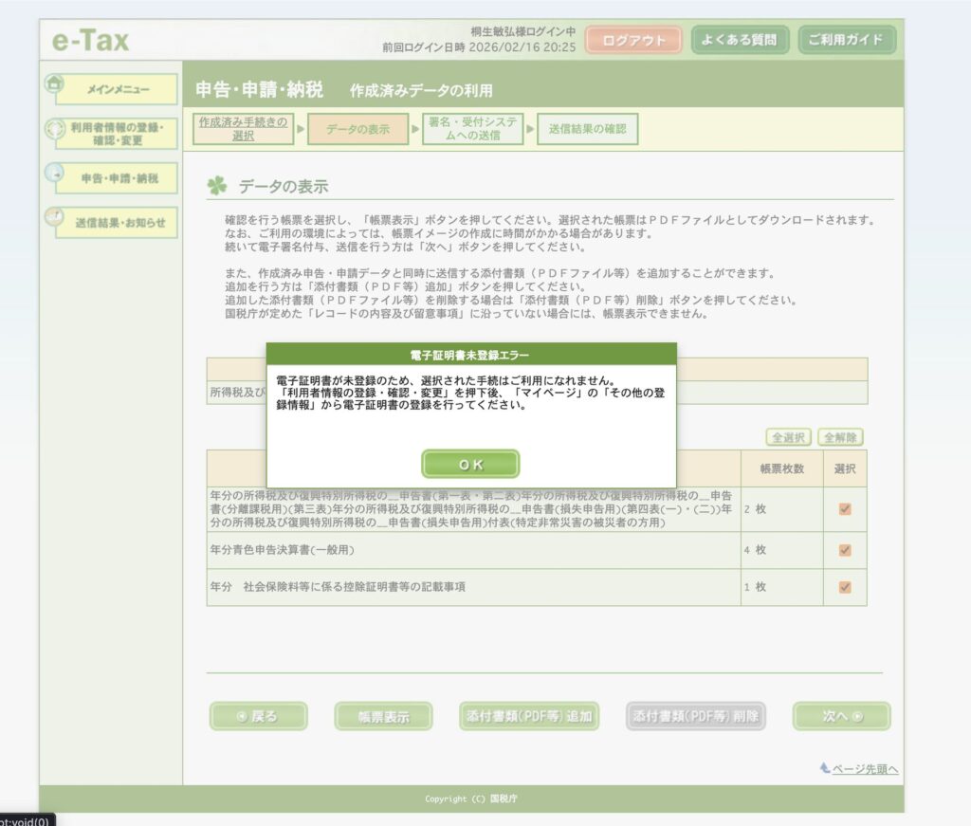The width and height of the screenshot is (971, 826).
Task: Go to 送信結果・お知らせ in the sidebar
Action: click(x=119, y=224)
